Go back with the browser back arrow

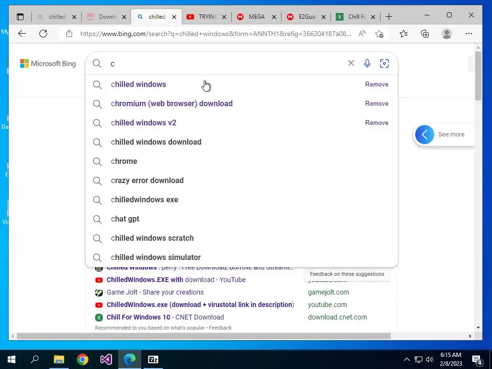(22, 34)
